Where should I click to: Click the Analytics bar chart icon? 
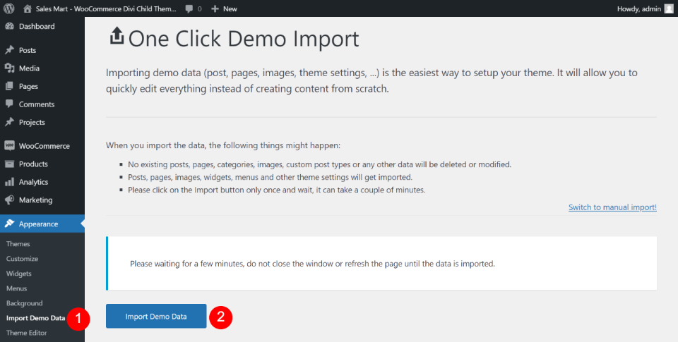tap(9, 182)
